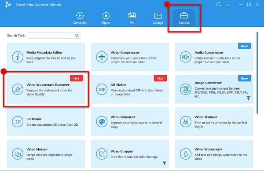This screenshot has height=171, width=264.
Task: Click "Remove the watermark from the video flexibly" text
Action: (49, 92)
